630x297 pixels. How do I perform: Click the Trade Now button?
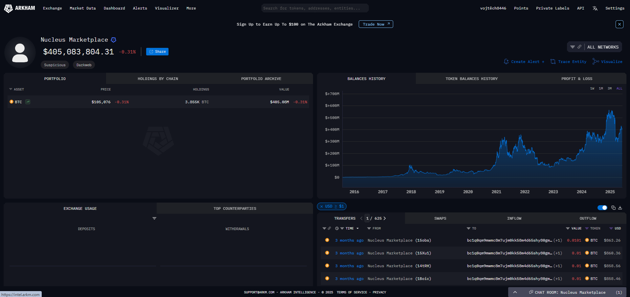coord(376,24)
